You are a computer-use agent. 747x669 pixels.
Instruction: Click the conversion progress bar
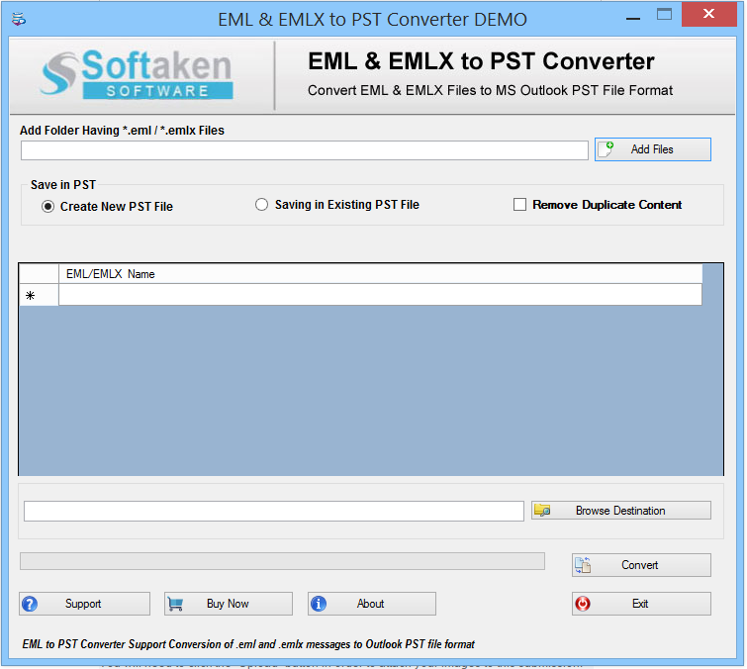(282, 561)
